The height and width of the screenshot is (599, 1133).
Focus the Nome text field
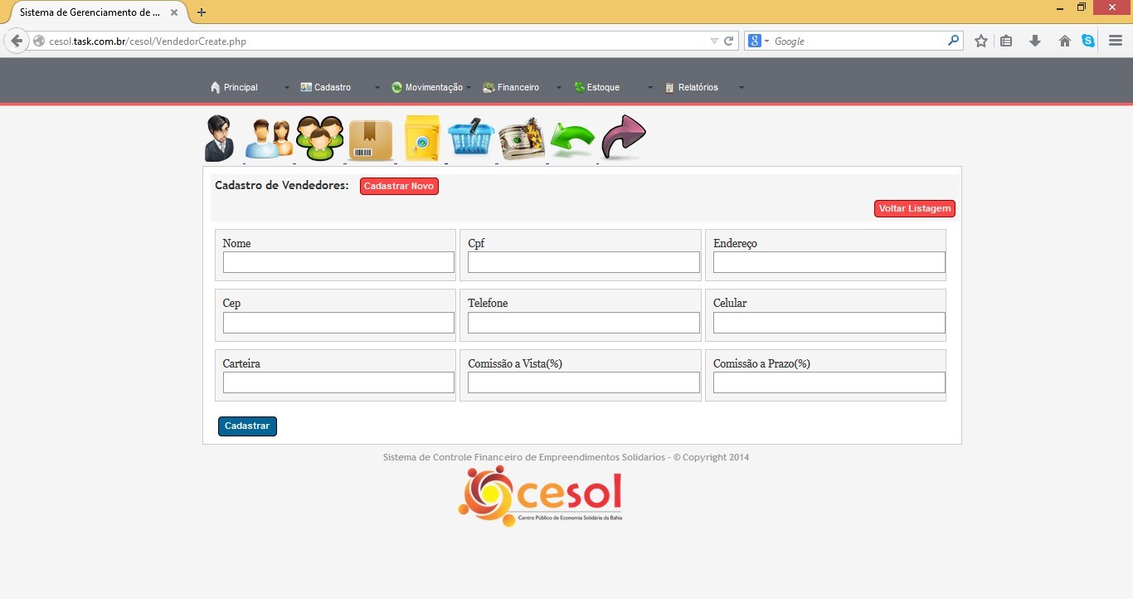(338, 262)
